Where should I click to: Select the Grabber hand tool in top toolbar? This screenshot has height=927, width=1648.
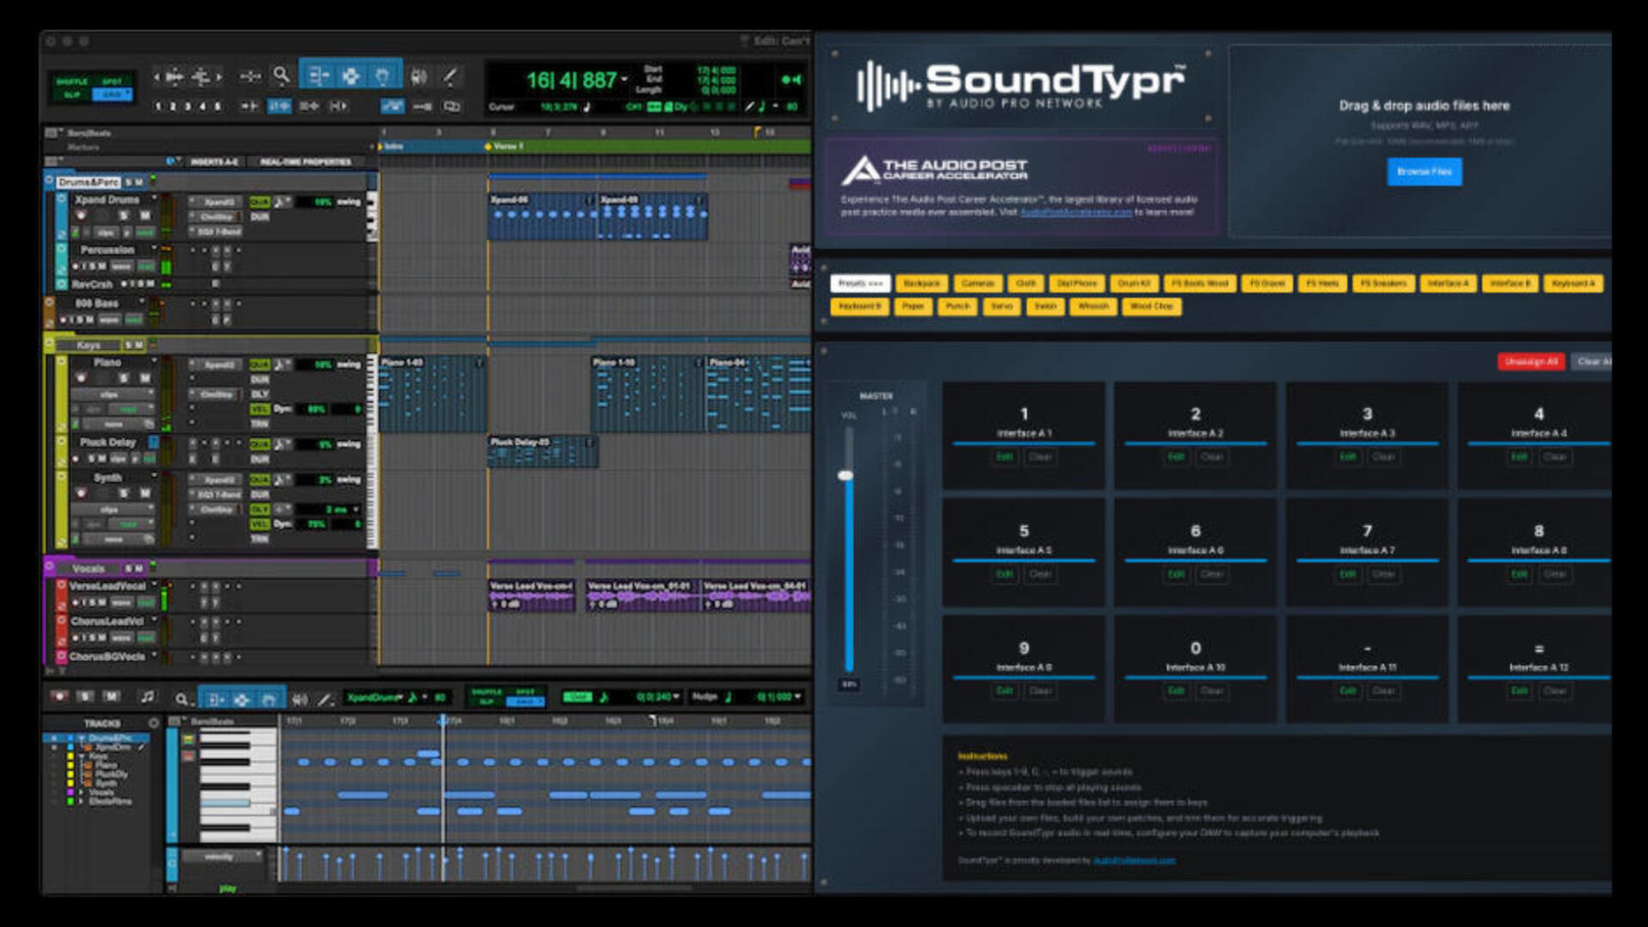pos(382,76)
